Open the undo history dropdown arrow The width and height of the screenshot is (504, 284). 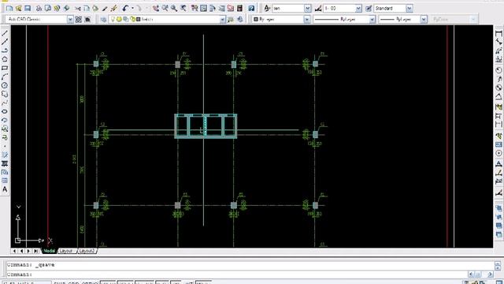pos(132,9)
